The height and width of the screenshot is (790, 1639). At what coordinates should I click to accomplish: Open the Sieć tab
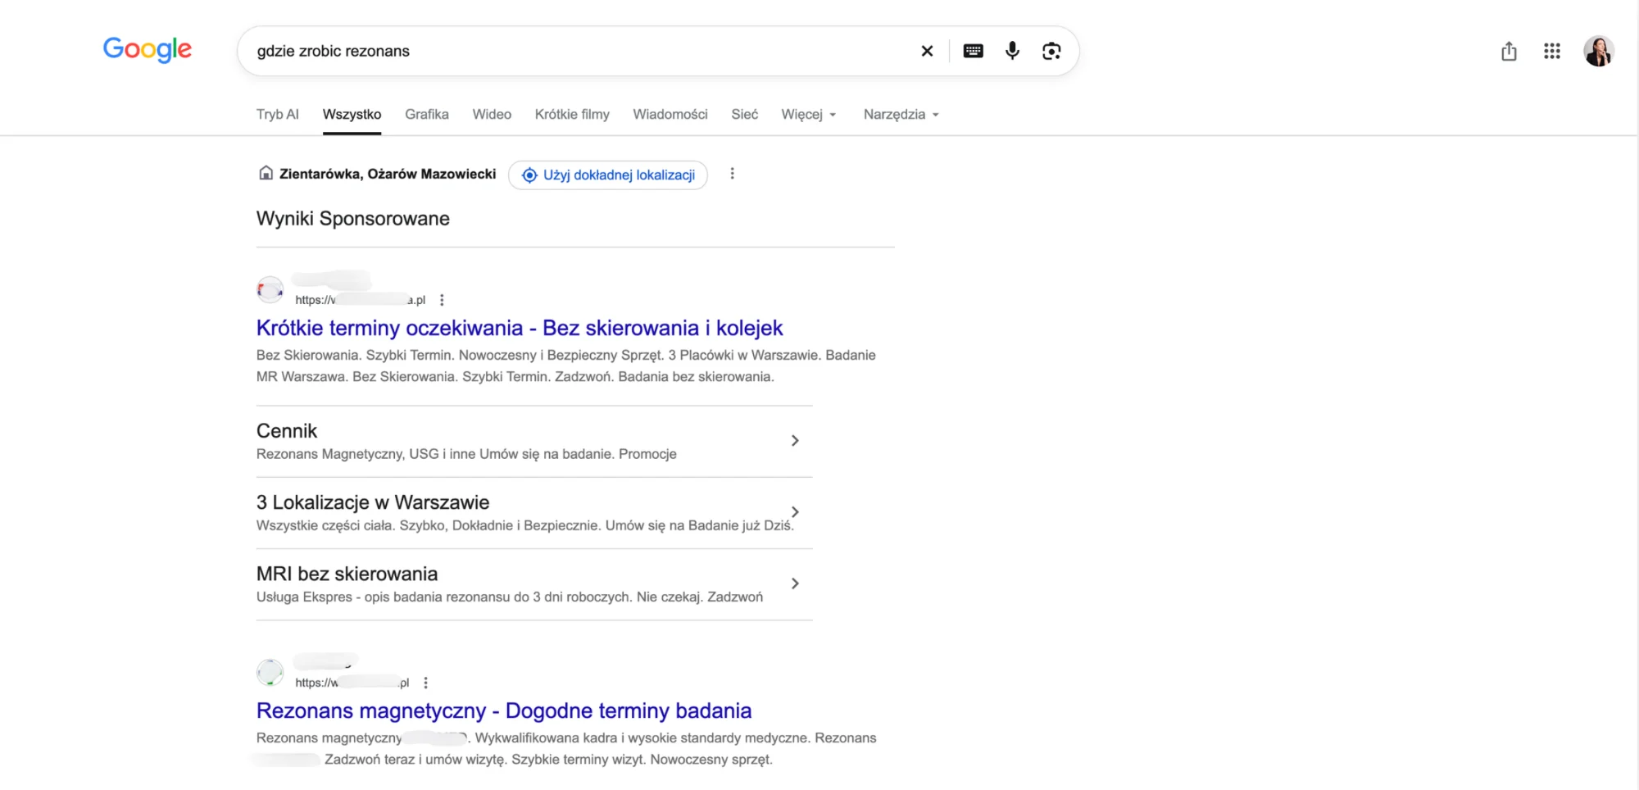click(744, 115)
